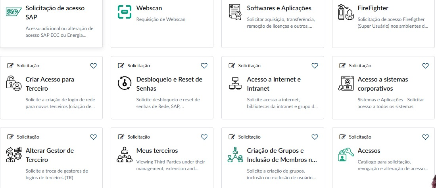Mark Acessos card as favorite
436x188 pixels.
[x=425, y=137]
